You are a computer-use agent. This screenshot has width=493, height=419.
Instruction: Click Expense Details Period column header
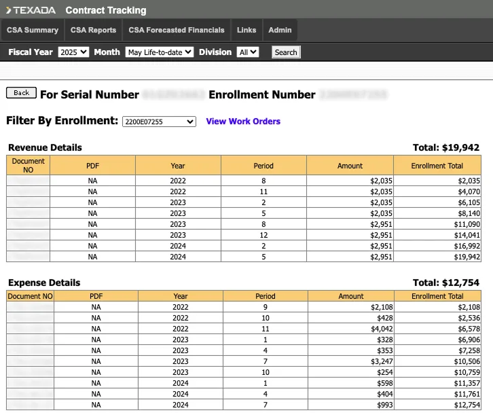pos(265,296)
